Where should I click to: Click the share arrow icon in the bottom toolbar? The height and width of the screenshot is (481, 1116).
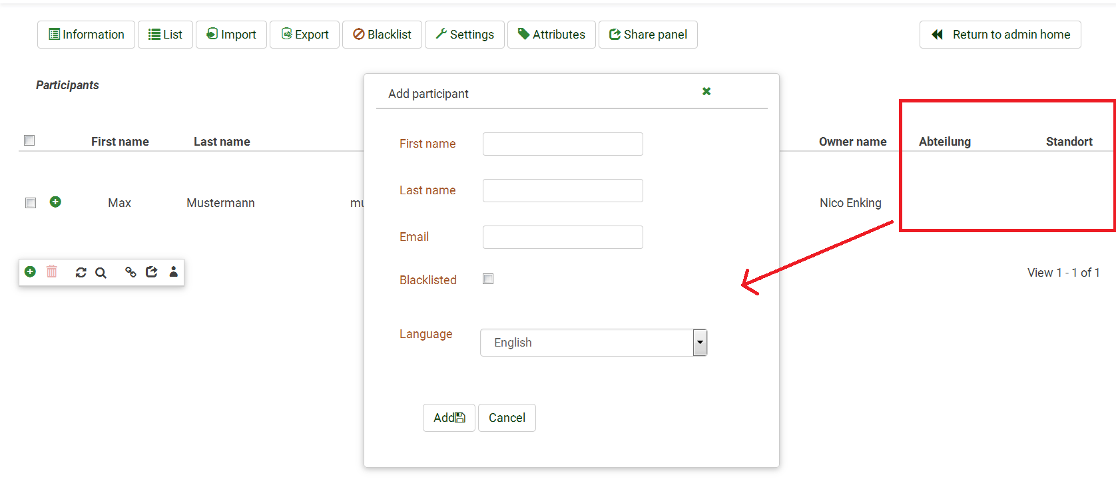point(152,271)
